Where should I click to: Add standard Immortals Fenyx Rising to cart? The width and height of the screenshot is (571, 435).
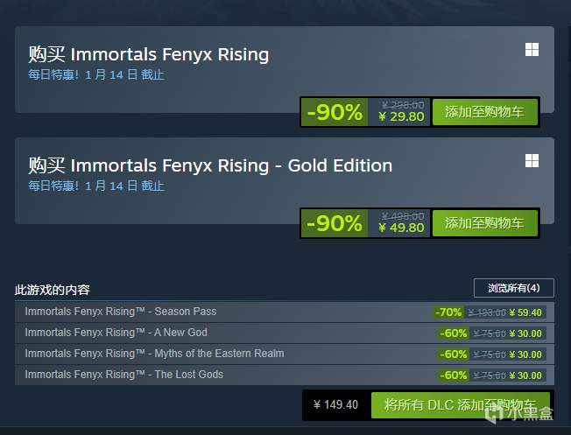484,112
